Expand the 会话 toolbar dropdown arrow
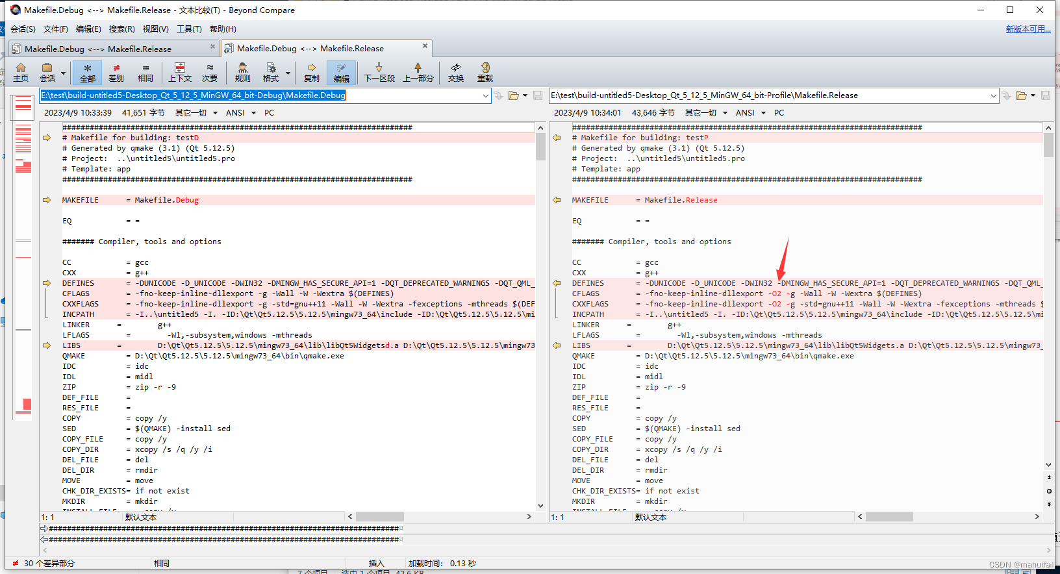 pyautogui.click(x=63, y=73)
